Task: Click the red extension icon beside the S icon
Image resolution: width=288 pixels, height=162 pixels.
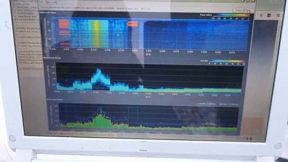Action: [x=269, y=15]
